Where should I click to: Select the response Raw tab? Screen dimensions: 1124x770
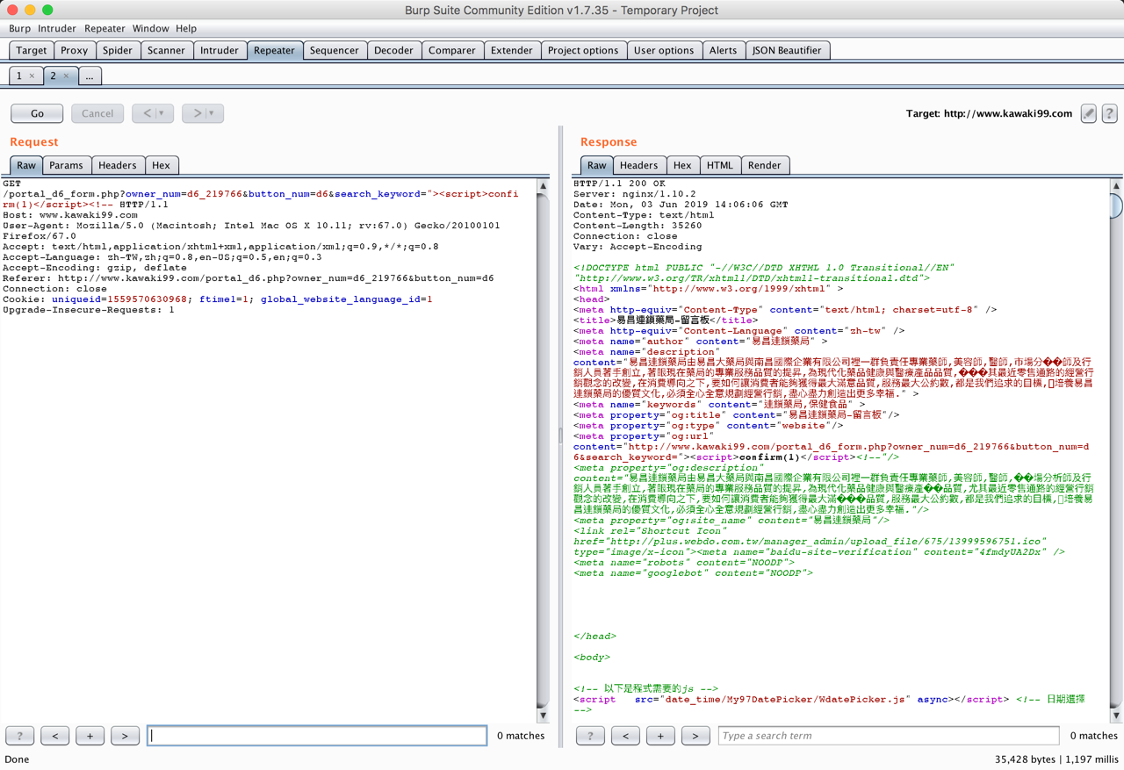tap(597, 165)
